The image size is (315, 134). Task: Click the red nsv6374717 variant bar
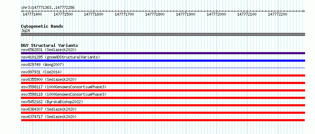pyautogui.click(x=163, y=120)
